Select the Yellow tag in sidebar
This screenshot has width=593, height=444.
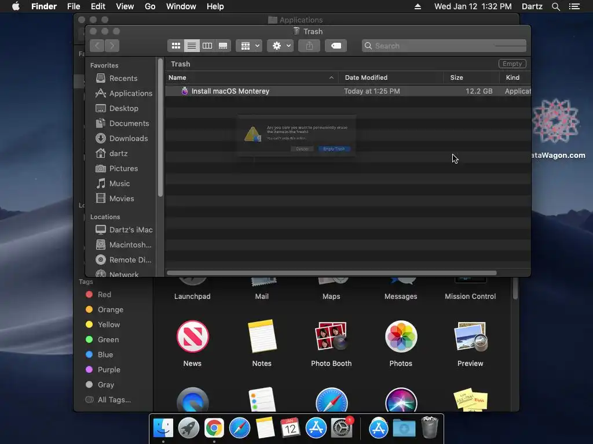coord(103,325)
